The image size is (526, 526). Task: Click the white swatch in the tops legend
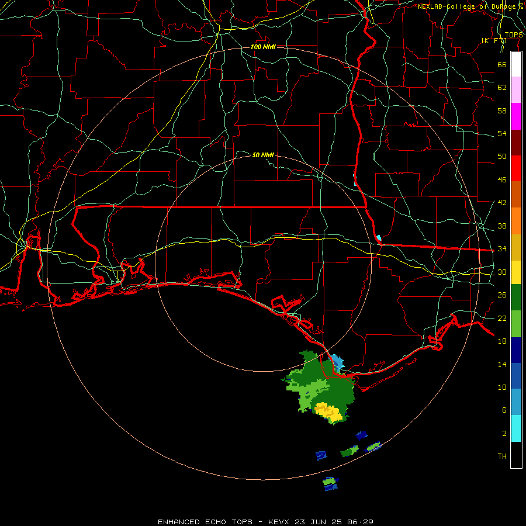pos(516,64)
